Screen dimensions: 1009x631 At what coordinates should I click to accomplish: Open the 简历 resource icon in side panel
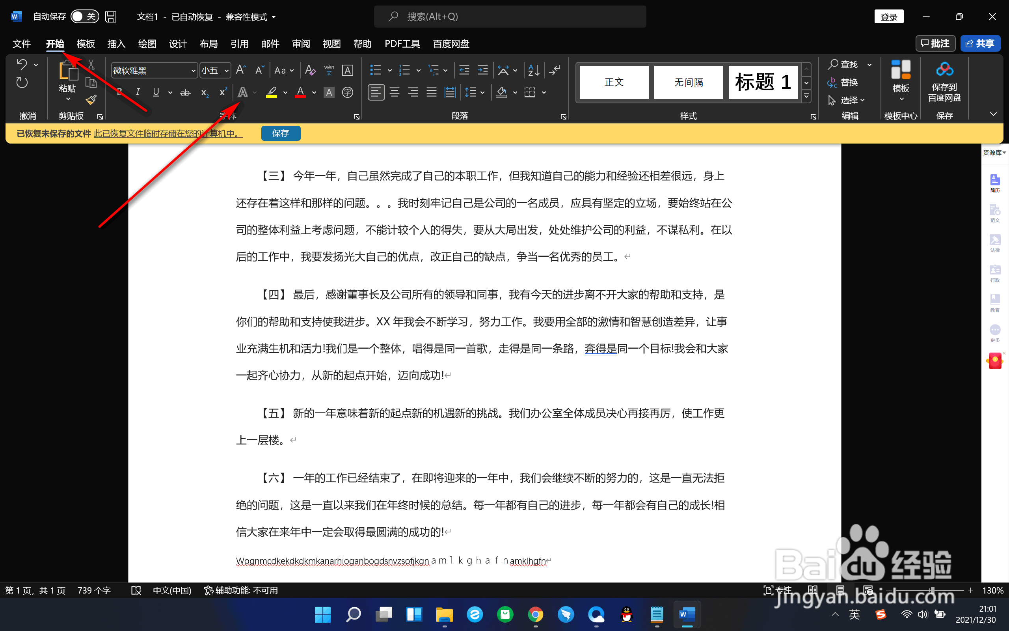point(995,183)
